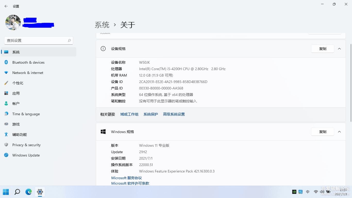Screen dimensions: 352x198
Task: Open Privacy & security settings
Action: pos(39,145)
